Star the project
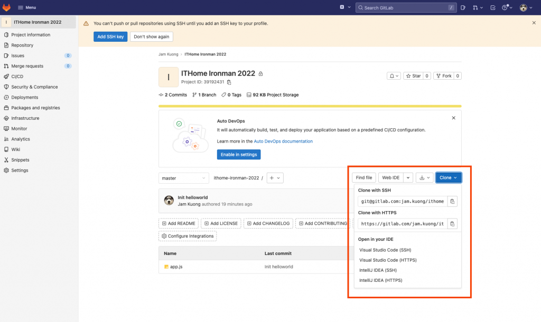Viewport: 541px width, 322px height. point(413,76)
